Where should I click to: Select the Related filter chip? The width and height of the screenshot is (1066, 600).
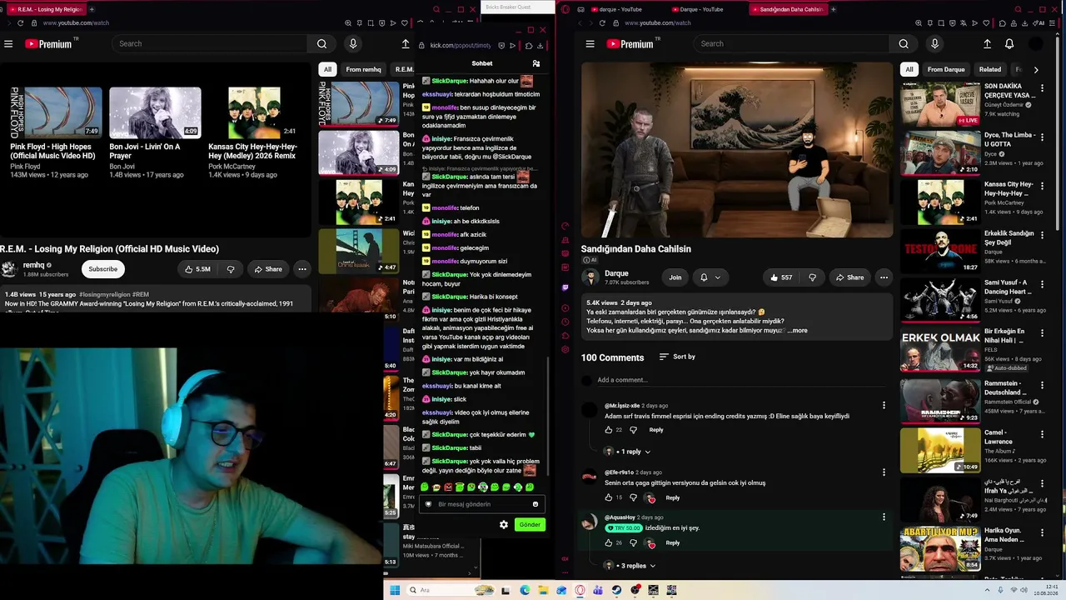click(990, 70)
